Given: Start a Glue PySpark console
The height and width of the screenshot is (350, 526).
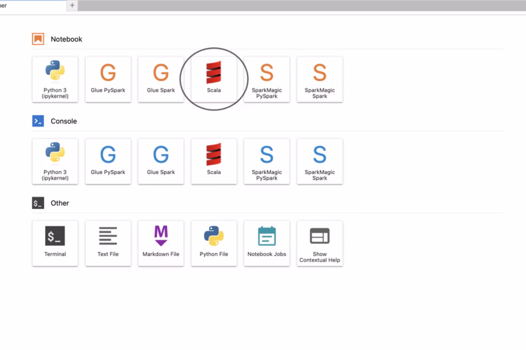Looking at the screenshot, I should click(108, 161).
